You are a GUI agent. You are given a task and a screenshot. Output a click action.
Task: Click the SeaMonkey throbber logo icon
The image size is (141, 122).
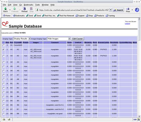point(137,10)
